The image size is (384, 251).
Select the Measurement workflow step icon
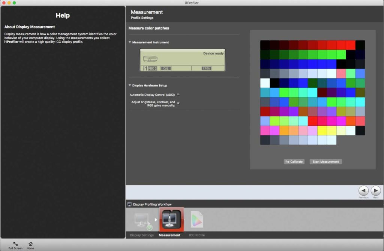click(171, 219)
